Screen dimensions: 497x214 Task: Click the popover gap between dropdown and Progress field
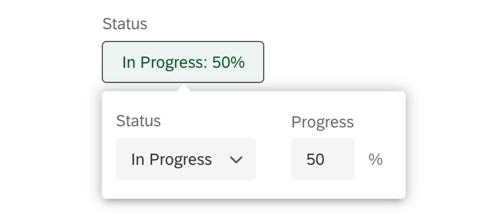[x=274, y=159]
